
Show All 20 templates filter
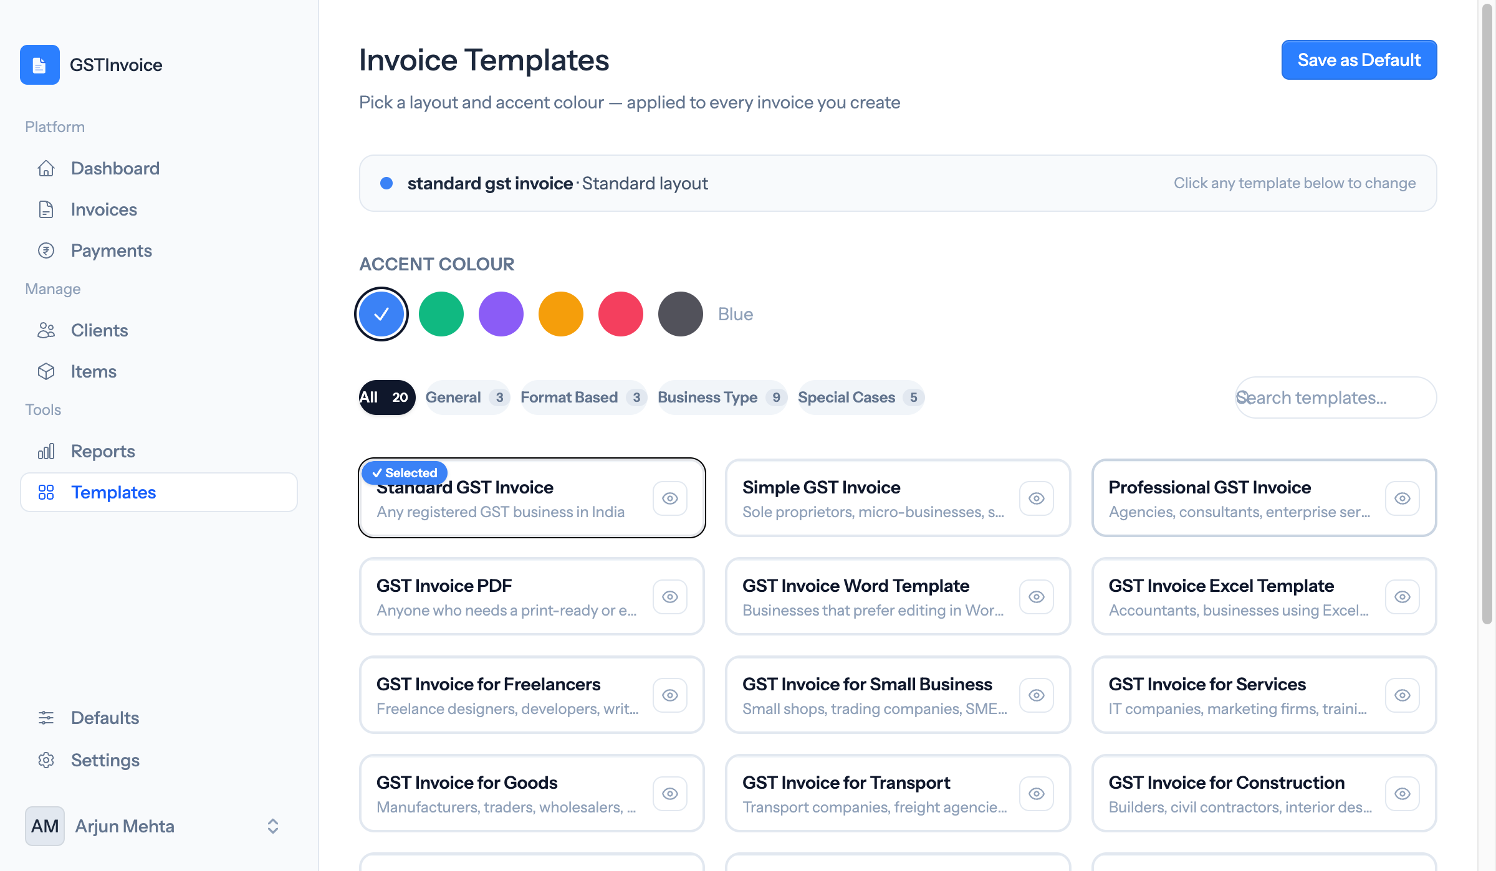386,397
